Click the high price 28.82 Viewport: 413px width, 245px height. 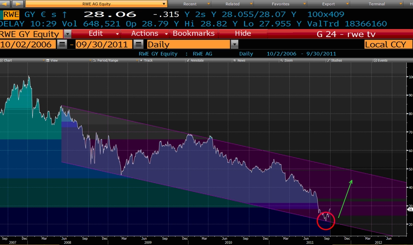click(x=214, y=24)
